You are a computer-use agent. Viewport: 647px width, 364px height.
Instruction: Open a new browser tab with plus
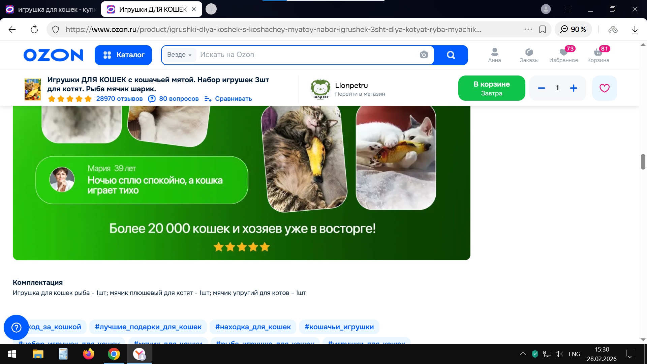[x=211, y=9]
